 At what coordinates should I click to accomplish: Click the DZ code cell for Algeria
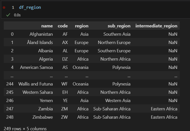tap(65, 59)
